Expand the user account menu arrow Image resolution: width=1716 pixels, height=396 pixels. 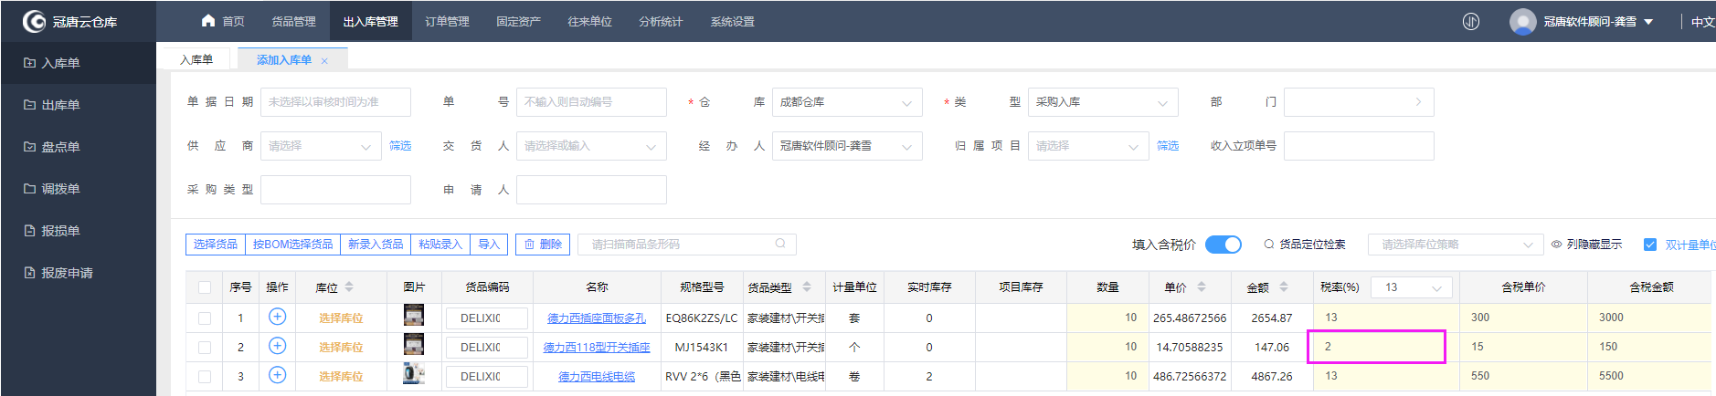pyautogui.click(x=1648, y=22)
